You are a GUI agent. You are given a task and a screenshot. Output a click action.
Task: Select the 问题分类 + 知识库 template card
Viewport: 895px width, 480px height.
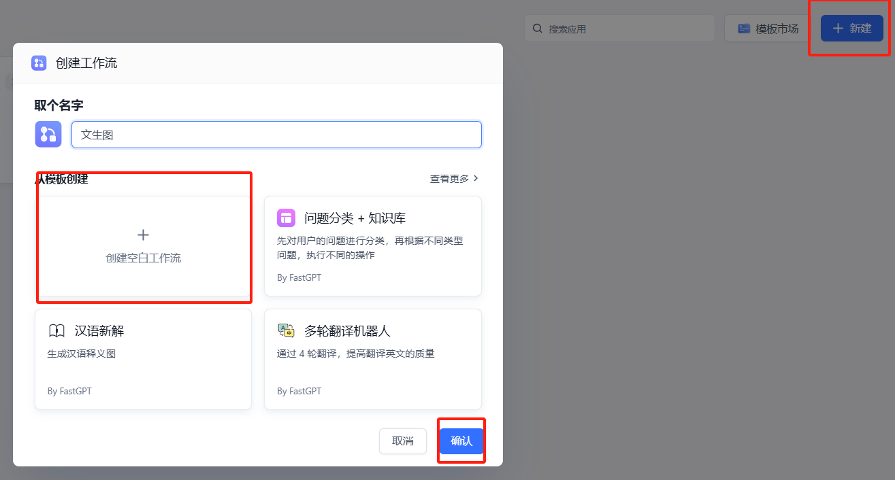point(372,246)
